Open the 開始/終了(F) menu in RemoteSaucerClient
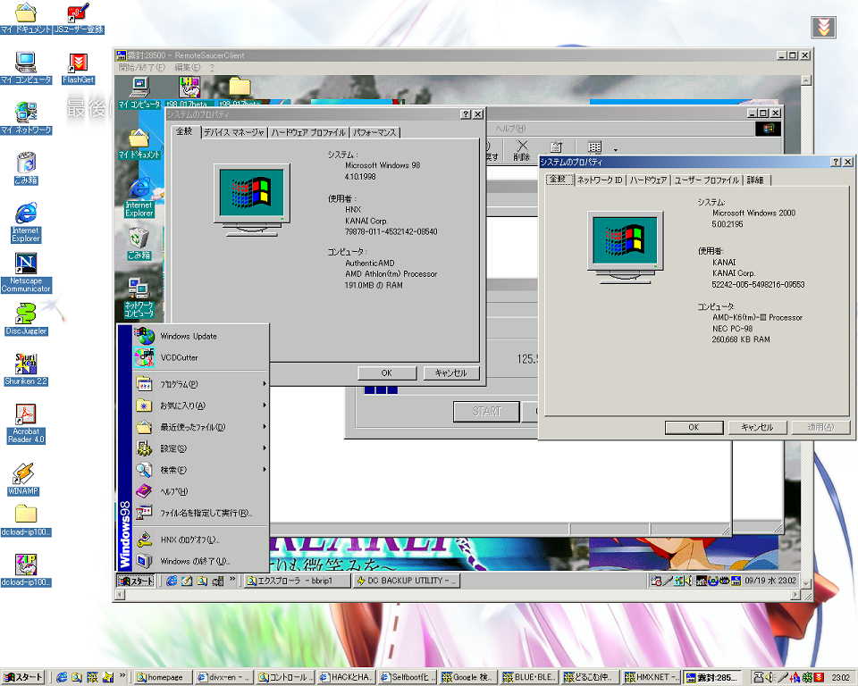858x686 pixels. [142, 67]
